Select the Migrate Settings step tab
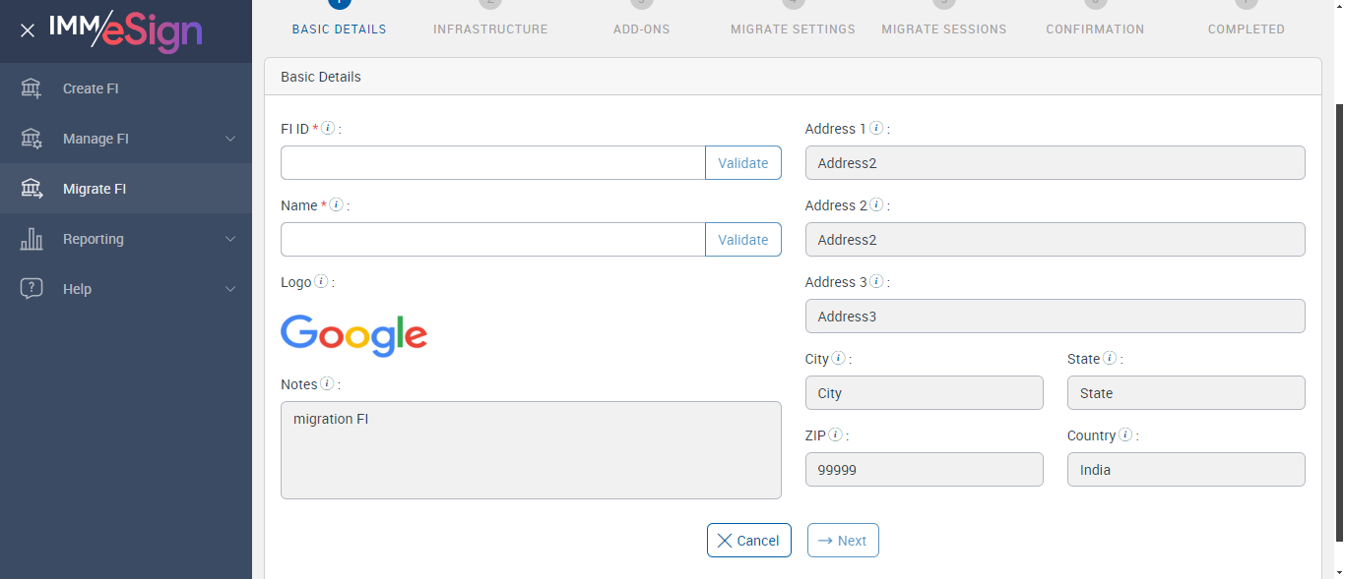The width and height of the screenshot is (1345, 579). coord(793,29)
